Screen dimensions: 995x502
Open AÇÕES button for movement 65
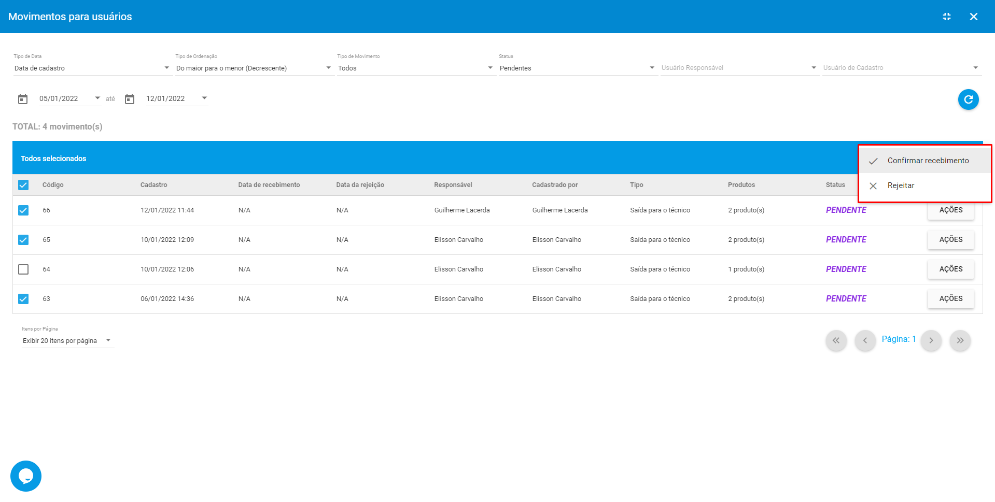[x=951, y=239]
